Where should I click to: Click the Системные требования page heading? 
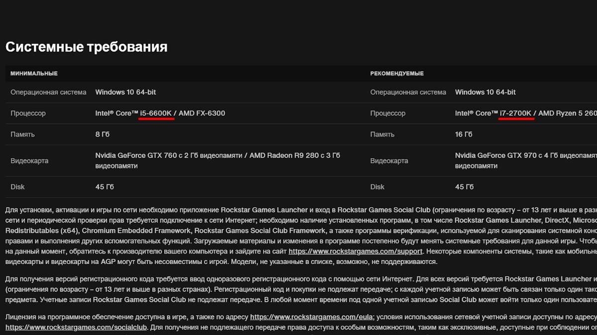[x=86, y=46]
